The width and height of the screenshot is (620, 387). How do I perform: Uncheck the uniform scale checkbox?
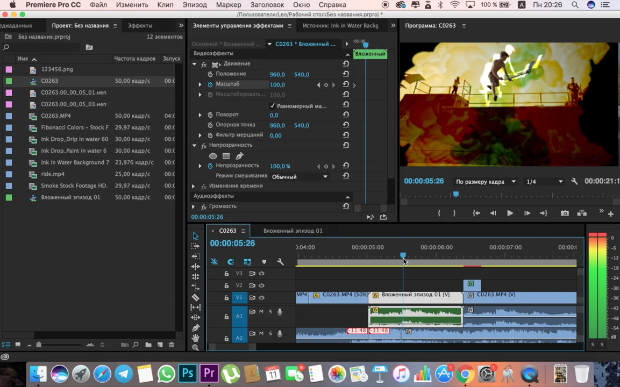(x=272, y=106)
